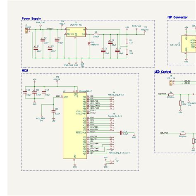Click the IO11/MOSI net label

pos(95,103)
